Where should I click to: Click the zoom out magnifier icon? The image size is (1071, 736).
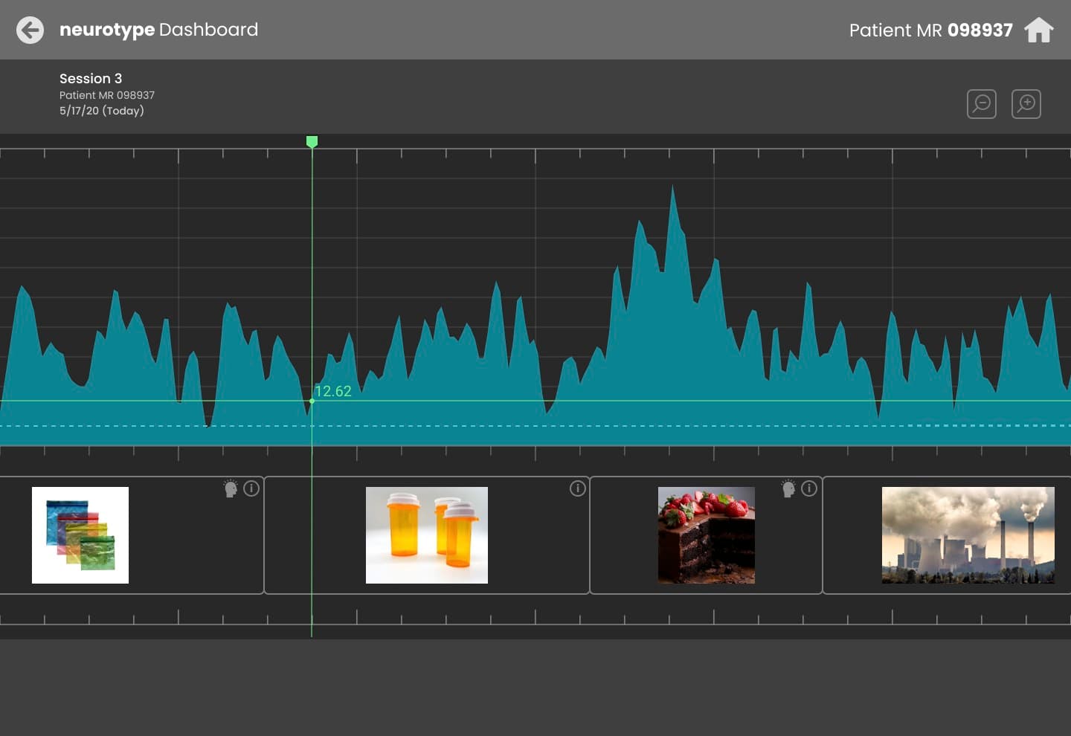tap(981, 104)
